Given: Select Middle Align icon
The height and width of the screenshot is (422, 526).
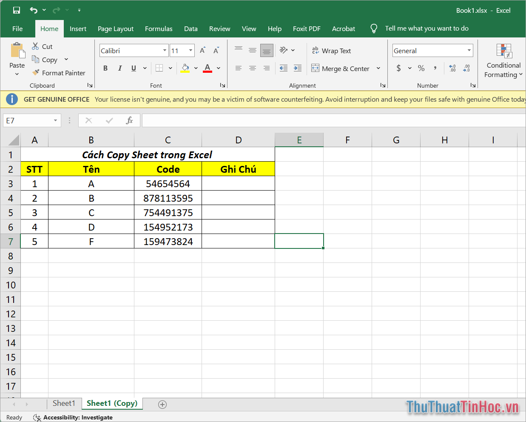Looking at the screenshot, I should [253, 50].
